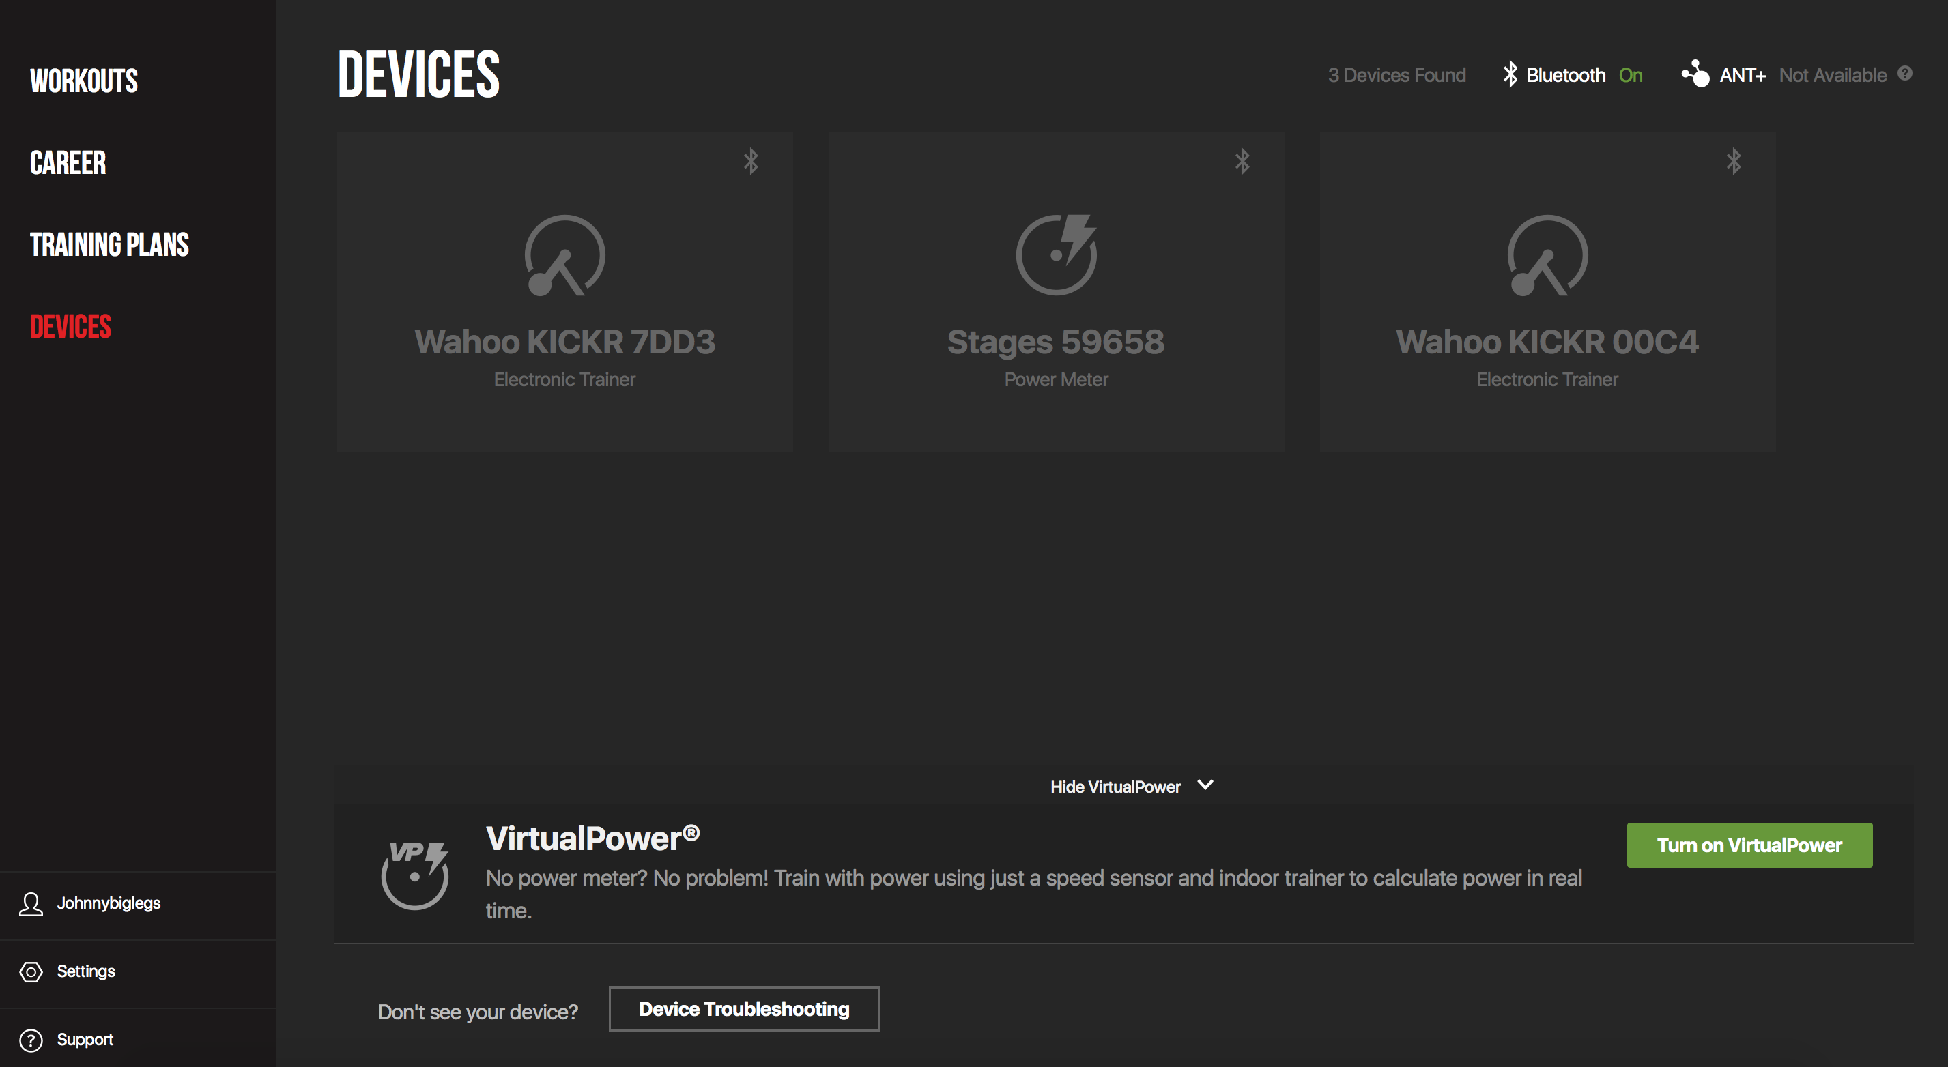Open Training Plans in the sidebar
The width and height of the screenshot is (1948, 1067).
pyautogui.click(x=110, y=244)
